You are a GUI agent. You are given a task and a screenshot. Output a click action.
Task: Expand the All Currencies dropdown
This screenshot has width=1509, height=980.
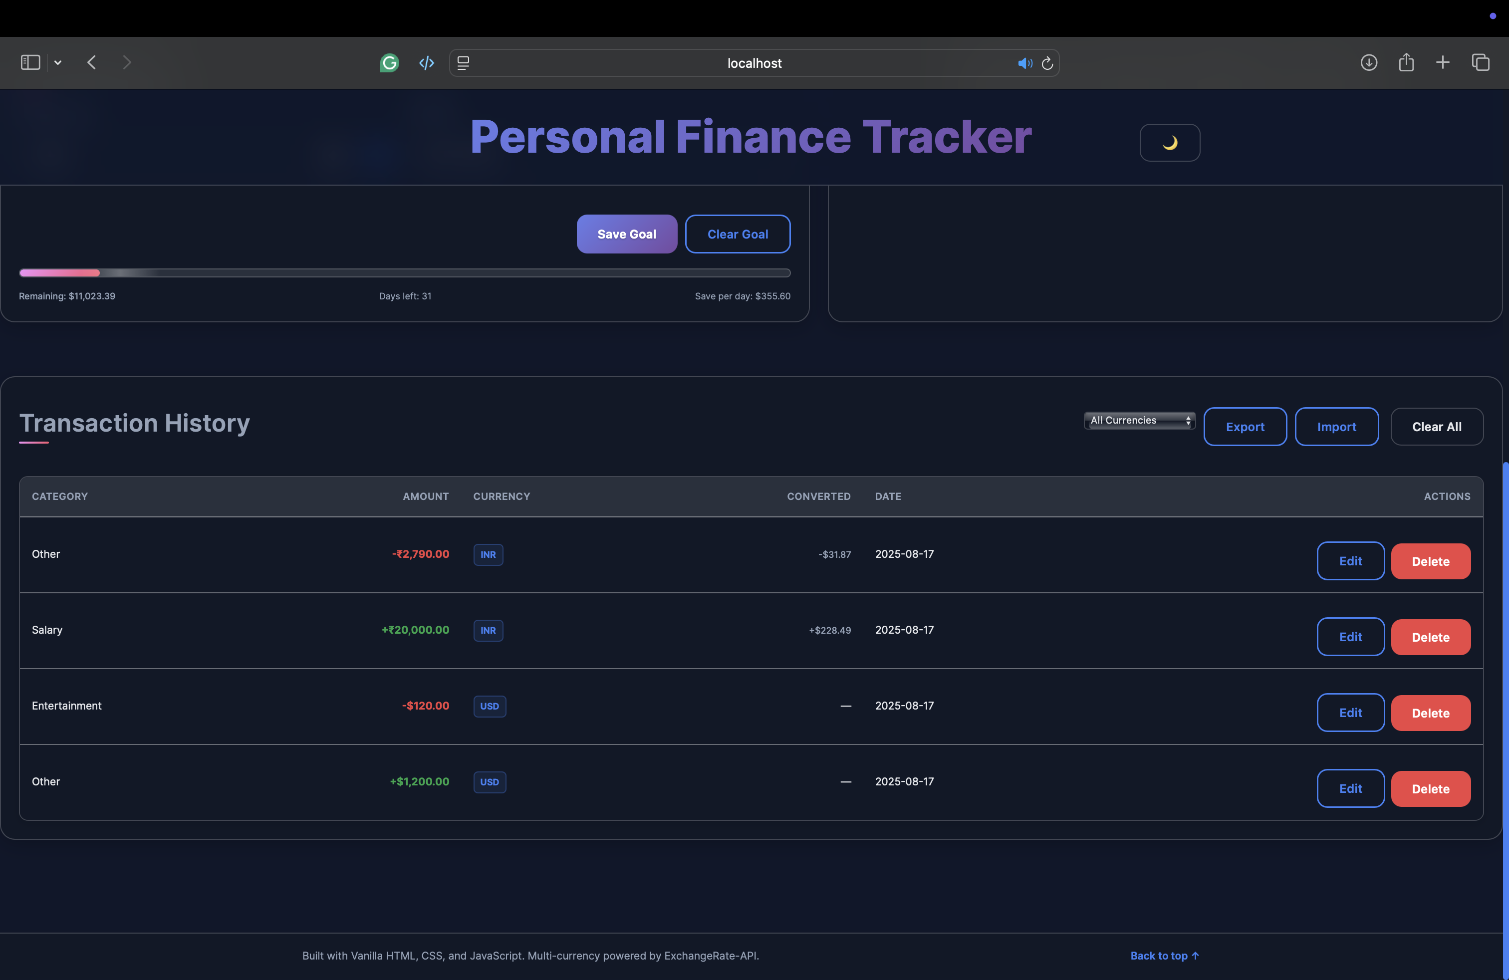[1139, 420]
